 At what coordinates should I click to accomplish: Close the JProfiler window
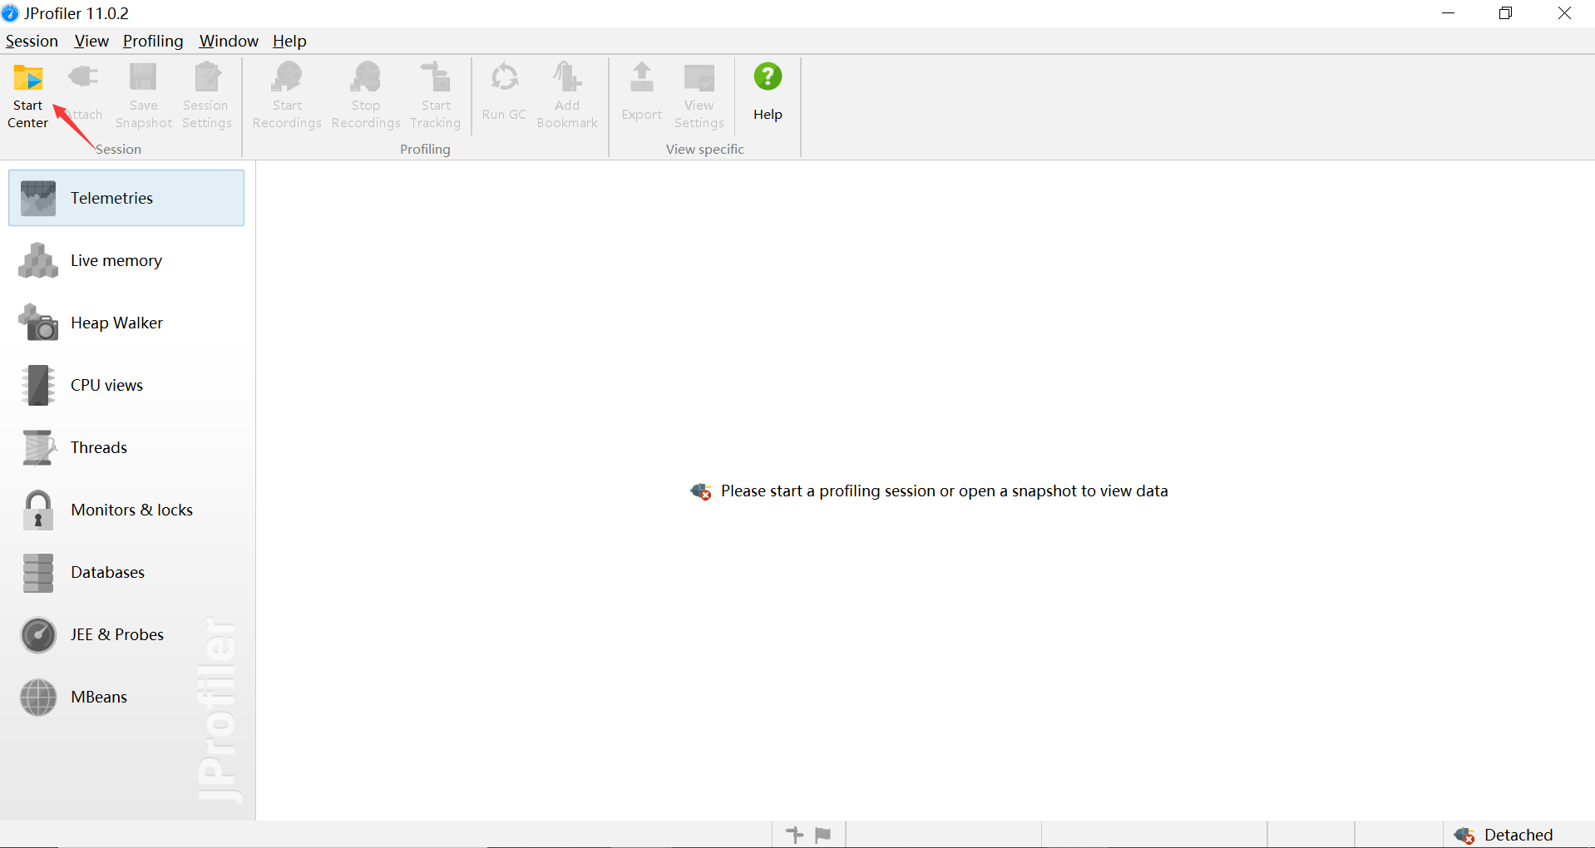click(x=1564, y=13)
